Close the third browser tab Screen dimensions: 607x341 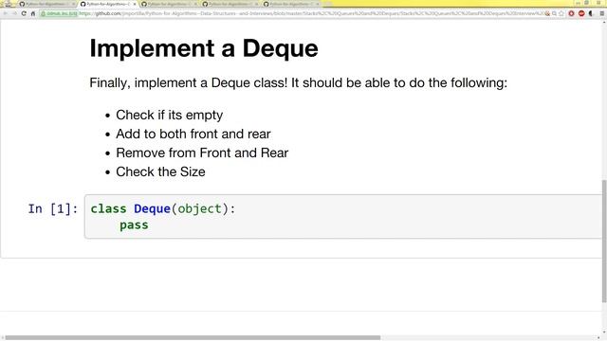coord(195,4)
